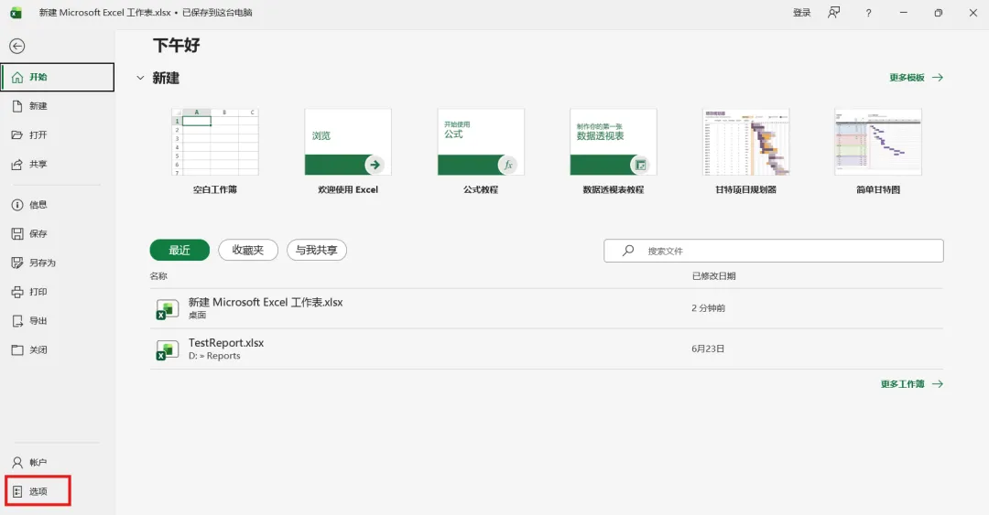Click the 2 分钟前 modified time

(x=708, y=308)
